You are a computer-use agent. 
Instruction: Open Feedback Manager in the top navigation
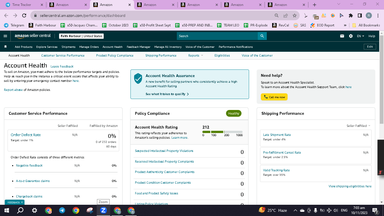[139, 47]
